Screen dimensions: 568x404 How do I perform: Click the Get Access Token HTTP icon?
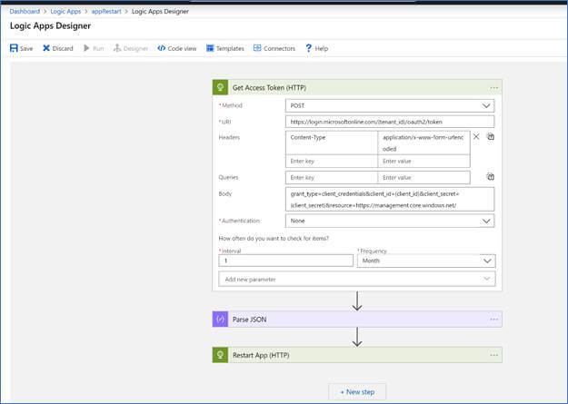220,87
